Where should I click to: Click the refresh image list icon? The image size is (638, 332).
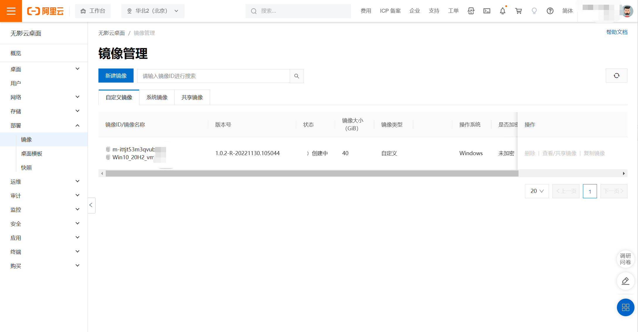[x=616, y=76]
